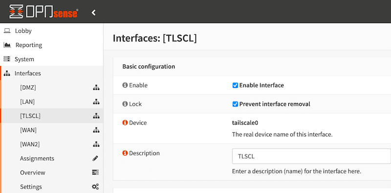391x193 pixels.
Task: Click the tailscale0 device name
Action: click(x=245, y=123)
